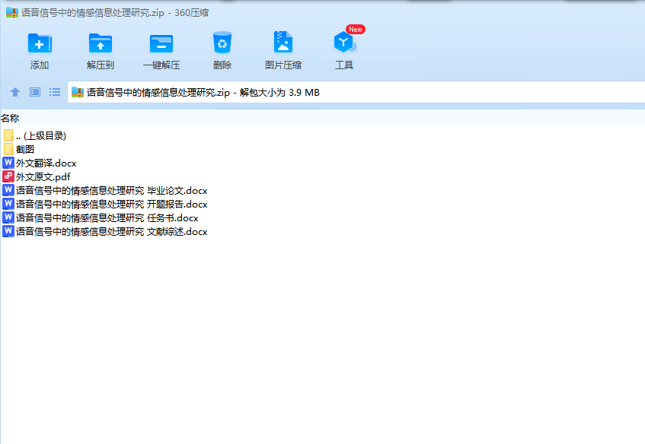
Task: Open the 工具 (Tools) icon
Action: pos(344,43)
